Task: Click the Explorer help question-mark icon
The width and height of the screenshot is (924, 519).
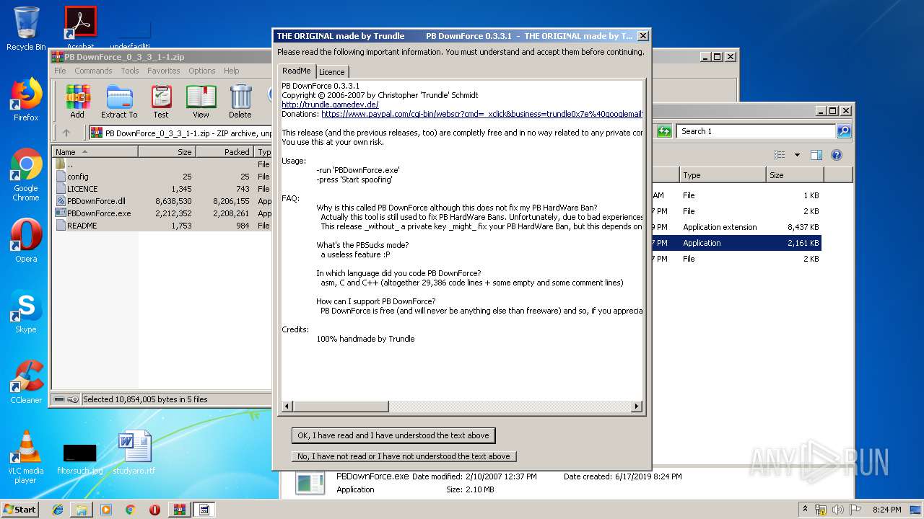Action: [x=837, y=155]
